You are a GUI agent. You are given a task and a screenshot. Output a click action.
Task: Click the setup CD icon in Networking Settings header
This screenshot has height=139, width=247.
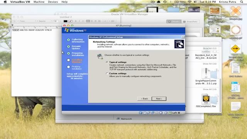(179, 44)
